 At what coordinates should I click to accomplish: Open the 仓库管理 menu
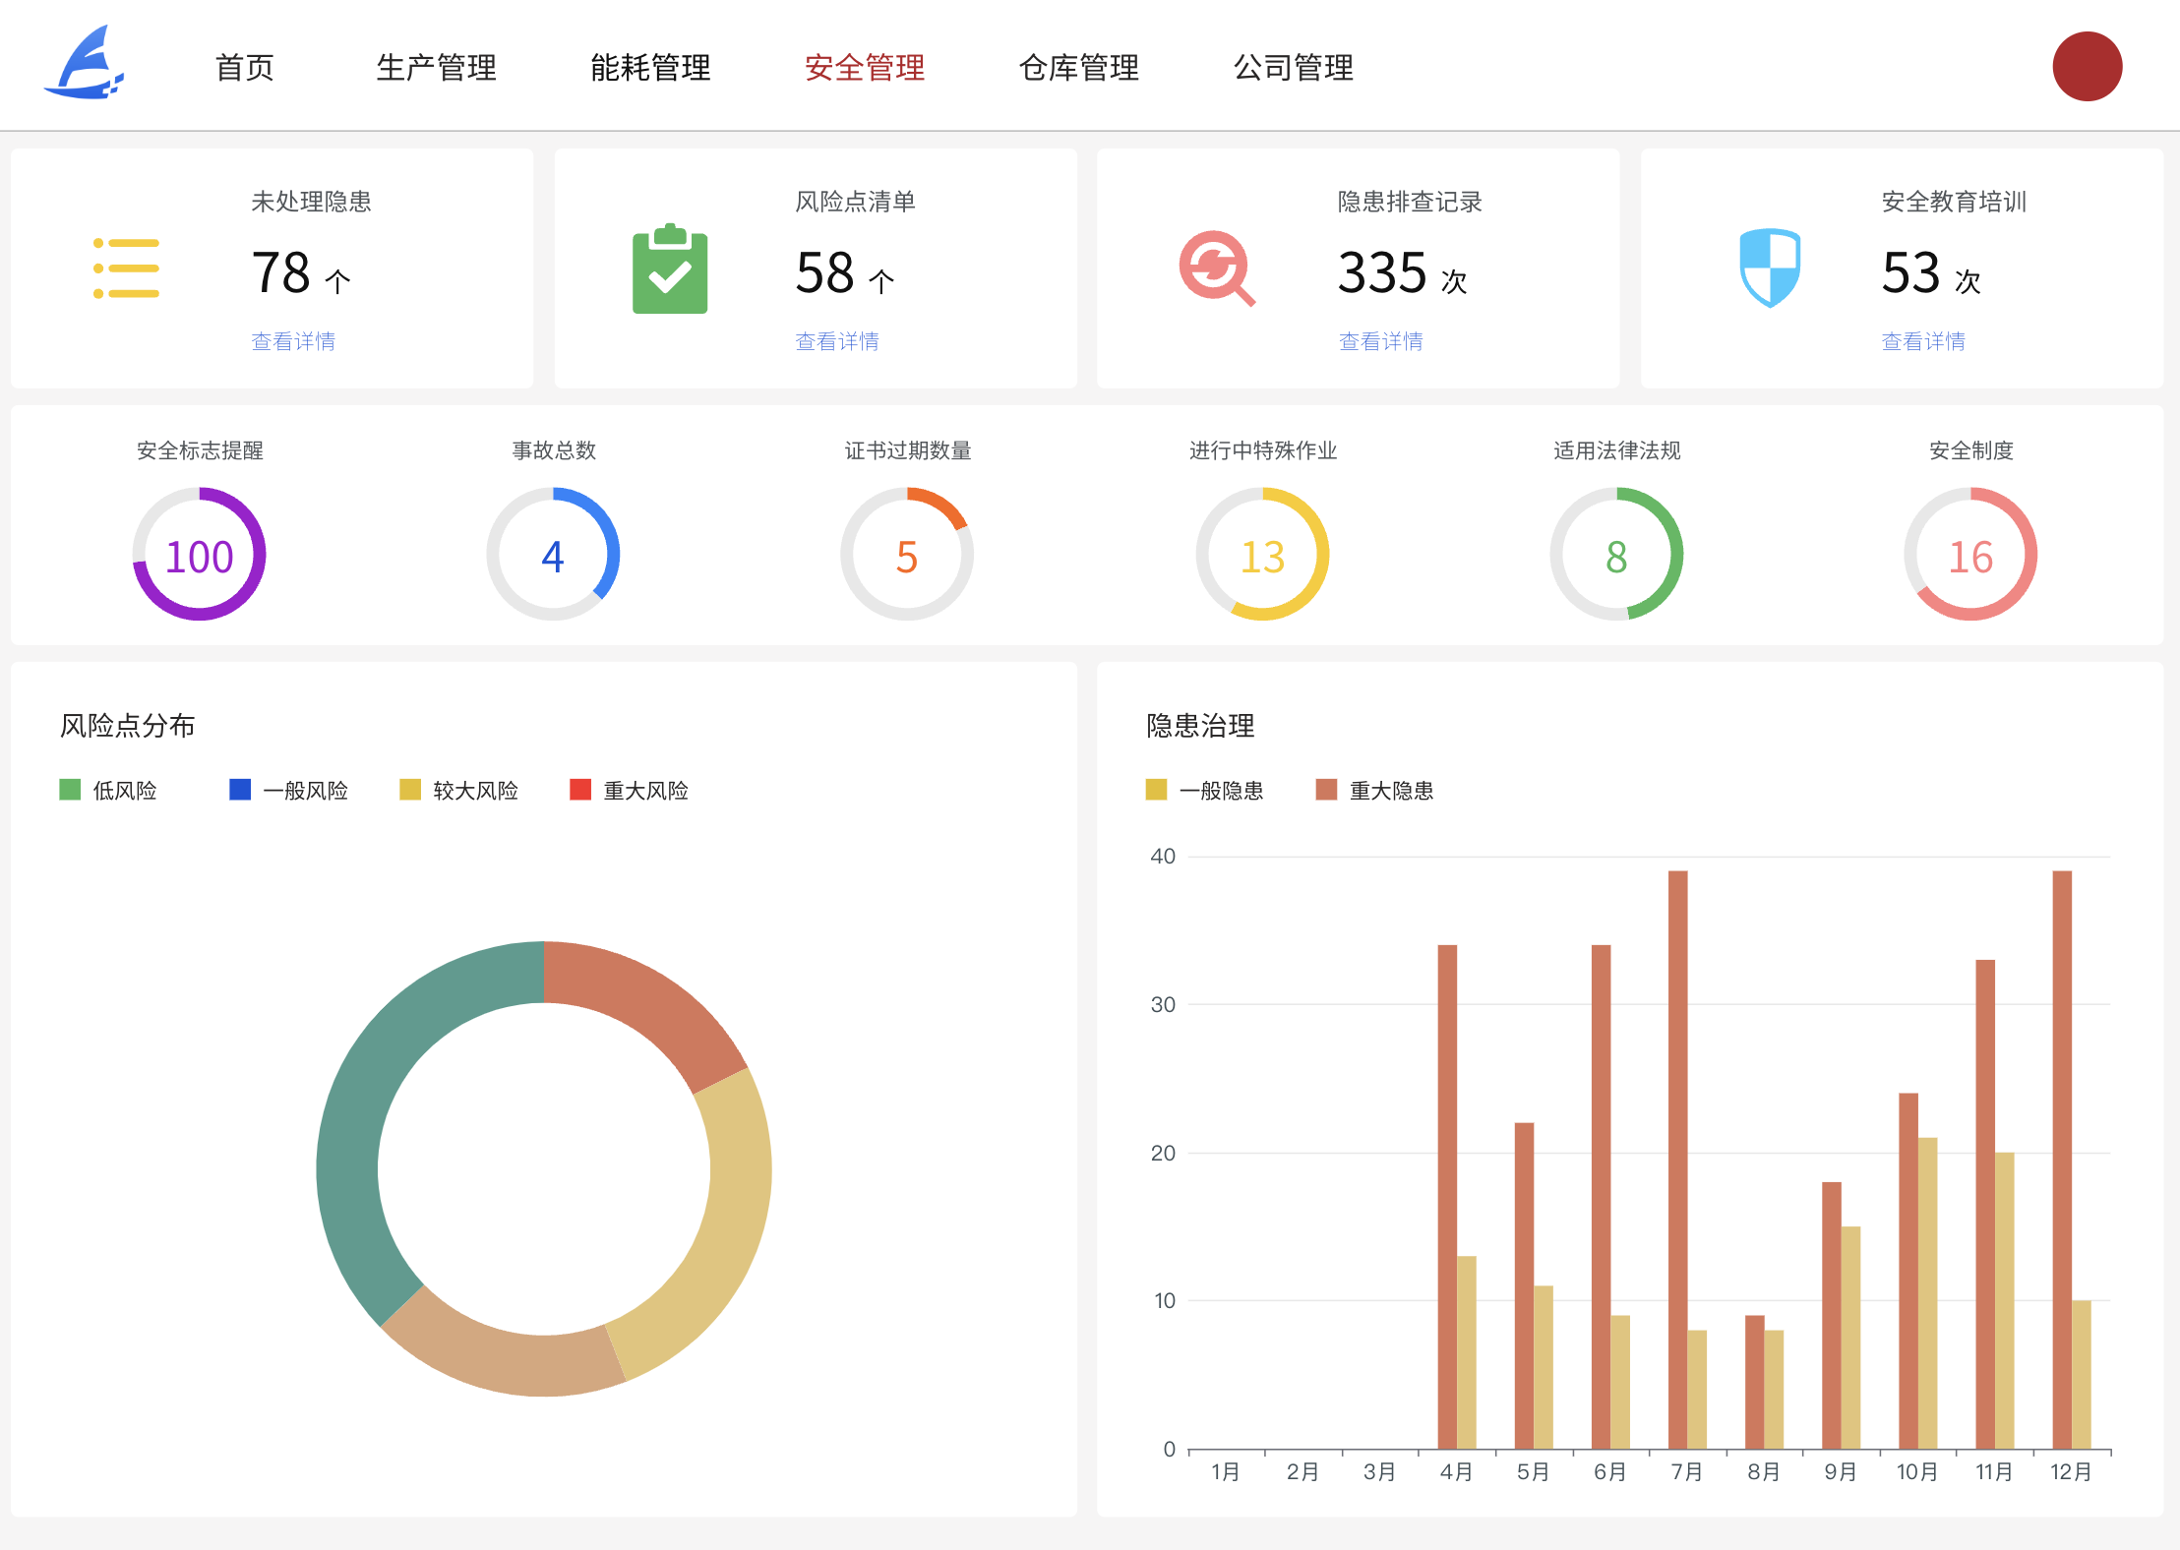pyautogui.click(x=1079, y=67)
